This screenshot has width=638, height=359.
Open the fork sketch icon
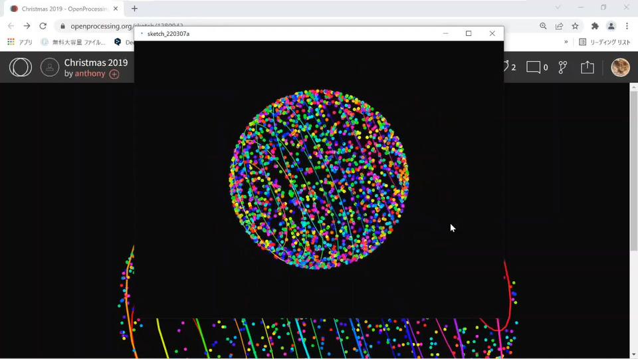(563, 67)
